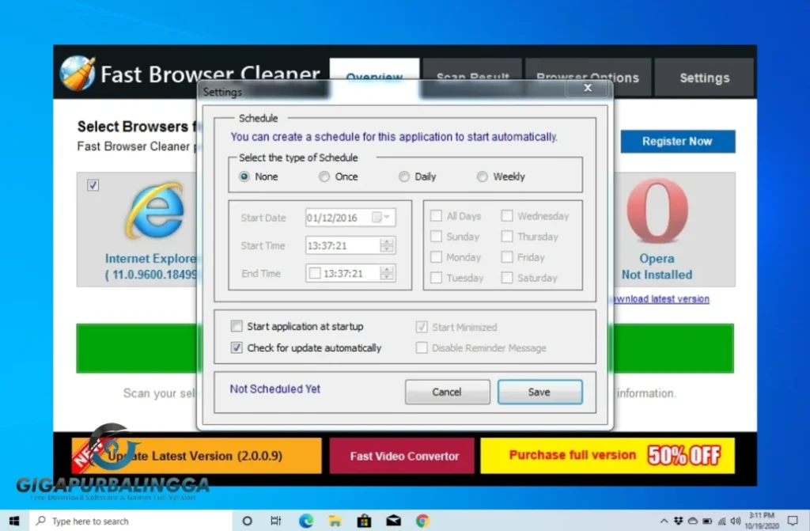This screenshot has width=810, height=531.
Task: Increment the End Time spinner
Action: (x=387, y=270)
